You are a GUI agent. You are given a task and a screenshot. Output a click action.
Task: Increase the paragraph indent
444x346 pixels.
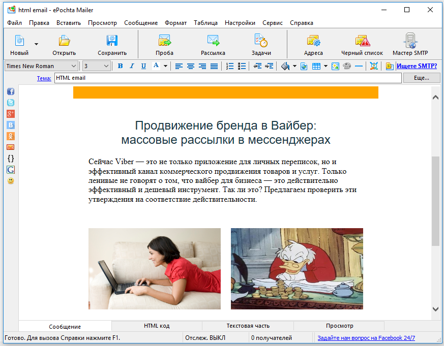coord(269,66)
